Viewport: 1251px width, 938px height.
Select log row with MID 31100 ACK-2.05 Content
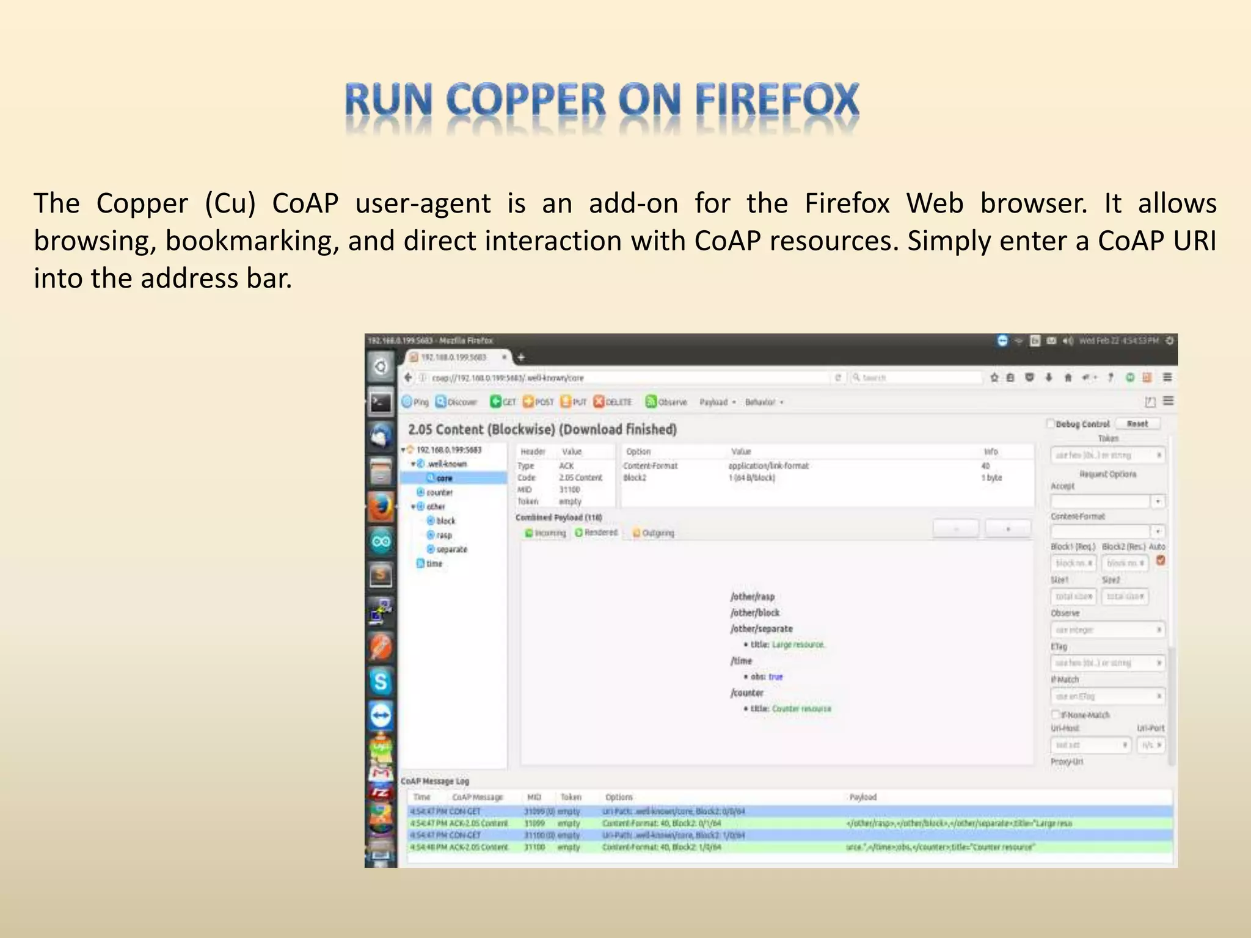(790, 847)
